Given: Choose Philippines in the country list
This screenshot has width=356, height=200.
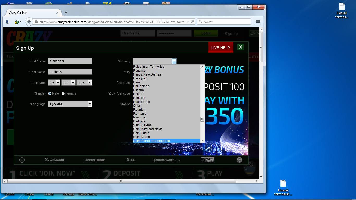Looking at the screenshot, I should [167, 86].
